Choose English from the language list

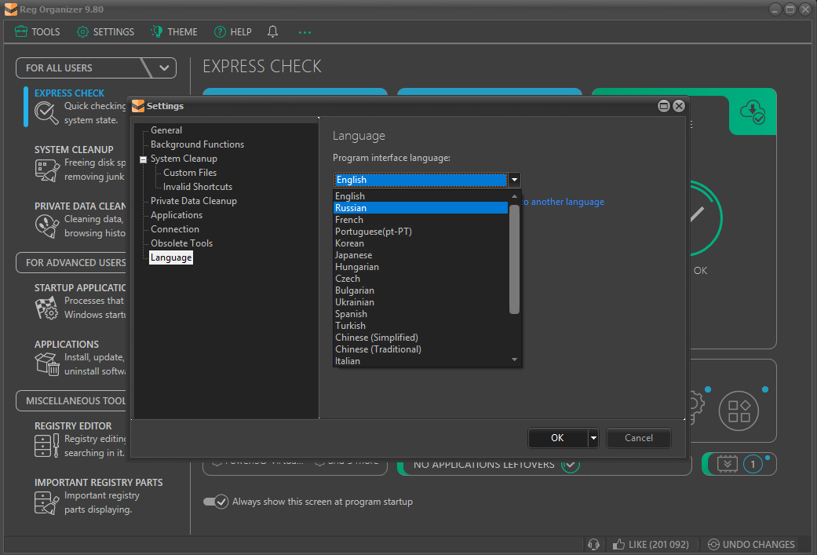[421, 196]
